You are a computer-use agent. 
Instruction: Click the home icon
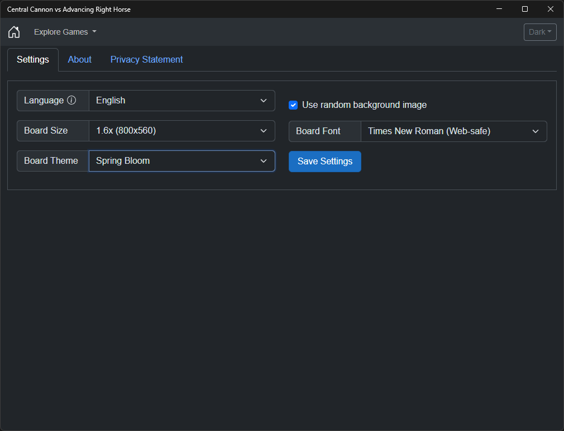coord(14,32)
